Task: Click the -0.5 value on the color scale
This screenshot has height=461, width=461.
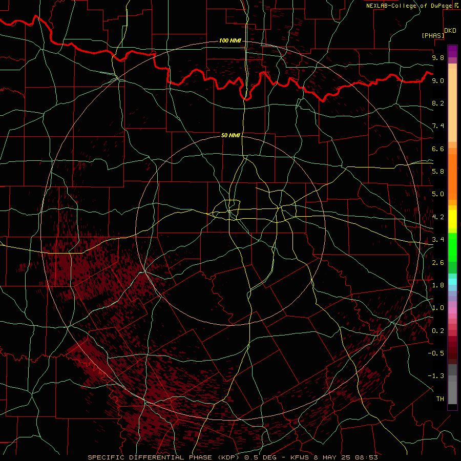Action: [x=436, y=353]
